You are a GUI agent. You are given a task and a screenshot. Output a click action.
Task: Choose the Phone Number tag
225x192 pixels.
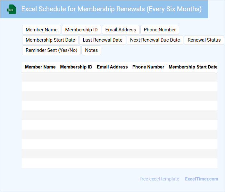pyautogui.click(x=160, y=30)
